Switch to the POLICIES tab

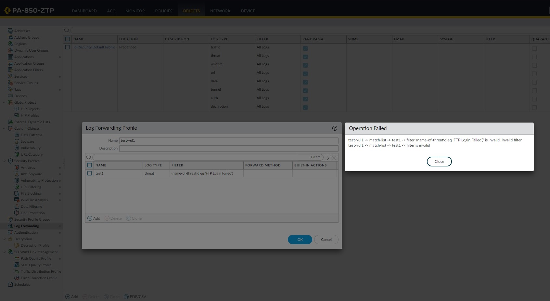pos(163,11)
